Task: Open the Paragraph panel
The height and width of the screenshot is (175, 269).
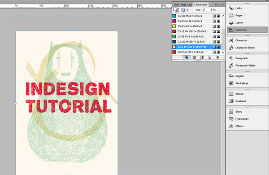Action: point(247,58)
